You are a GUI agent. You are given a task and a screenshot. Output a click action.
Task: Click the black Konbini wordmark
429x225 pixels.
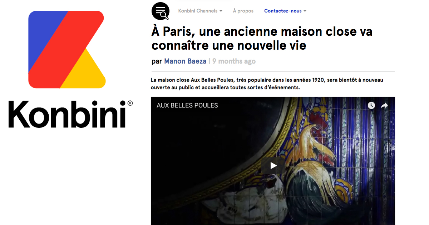pos(67,114)
